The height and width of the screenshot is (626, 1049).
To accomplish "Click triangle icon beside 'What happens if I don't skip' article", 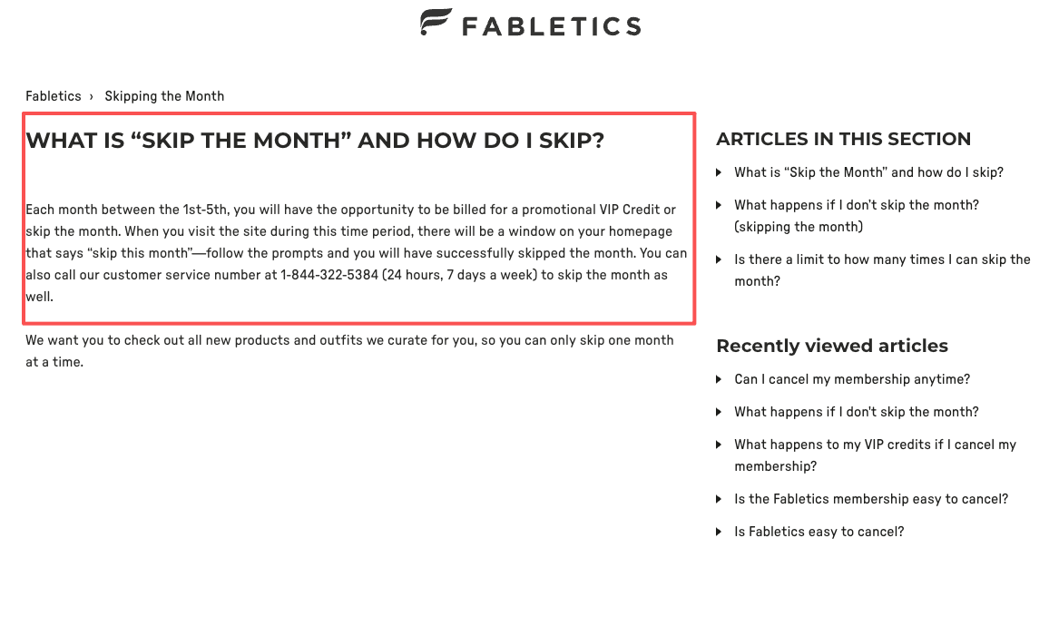I will click(x=720, y=206).
